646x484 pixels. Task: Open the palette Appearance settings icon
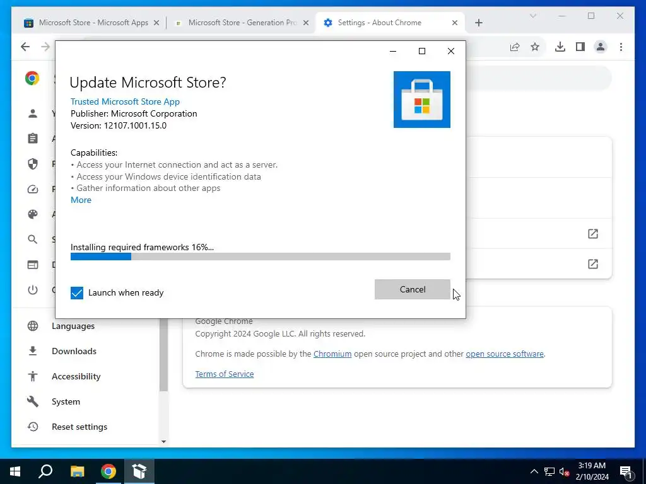click(x=33, y=214)
